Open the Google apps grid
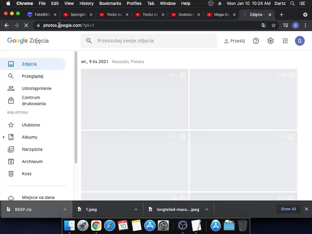 [x=285, y=41]
